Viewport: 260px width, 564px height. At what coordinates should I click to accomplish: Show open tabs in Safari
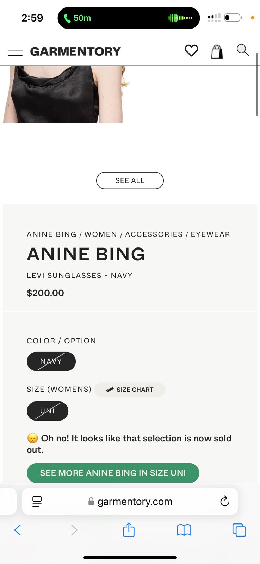(x=239, y=530)
